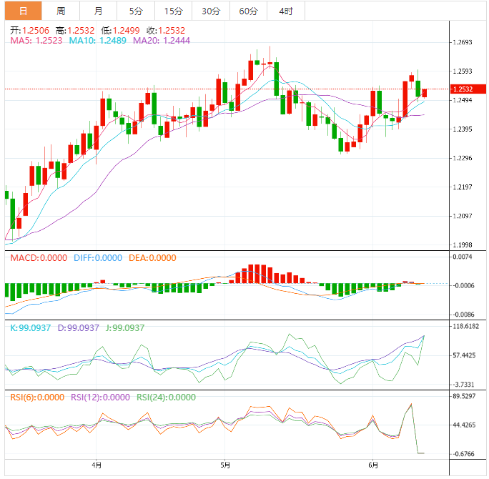Click the 5月 date marker on the time axis
This screenshot has width=489, height=479.
click(224, 465)
